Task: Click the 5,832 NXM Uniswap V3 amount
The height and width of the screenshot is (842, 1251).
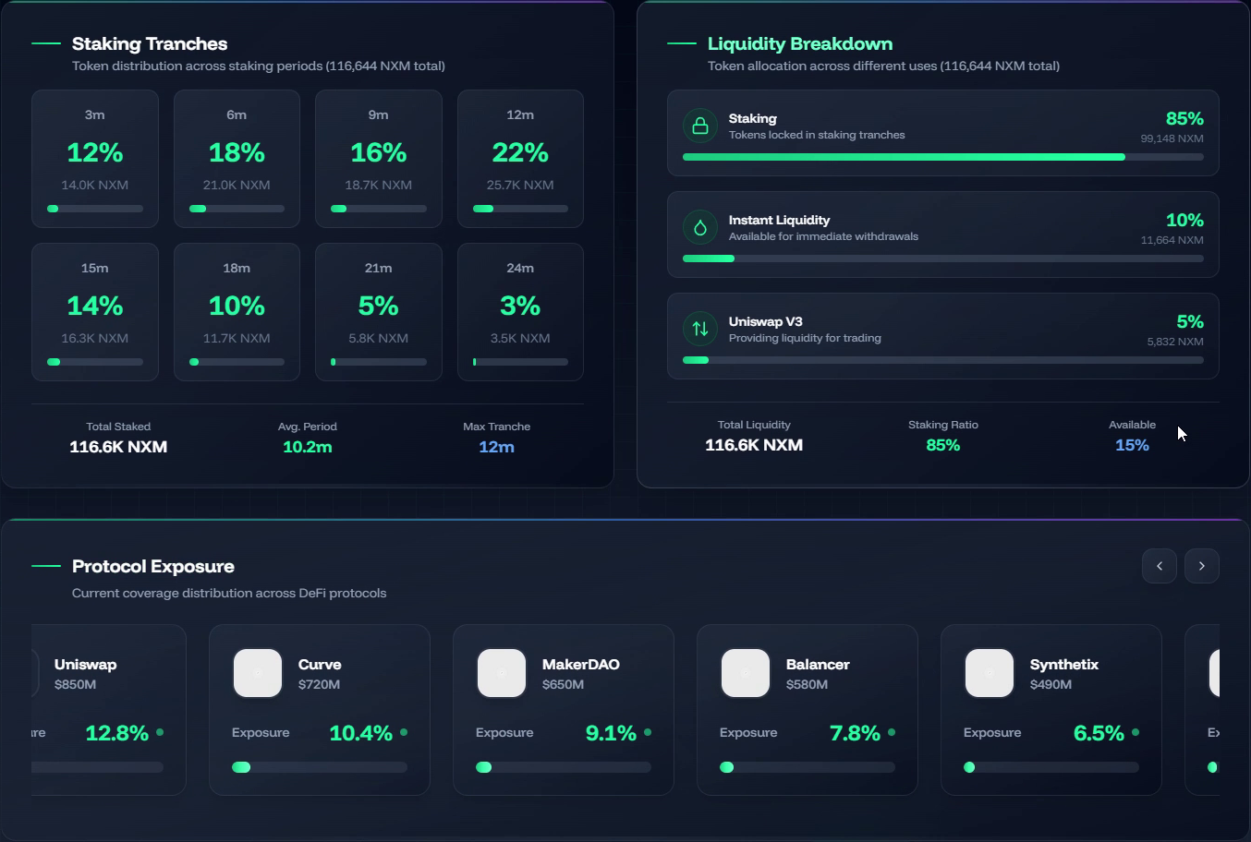Action: pyautogui.click(x=1175, y=342)
